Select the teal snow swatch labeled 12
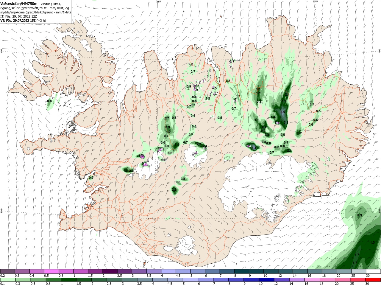Viewport: 381px width, 286px height. [x=285, y=271]
